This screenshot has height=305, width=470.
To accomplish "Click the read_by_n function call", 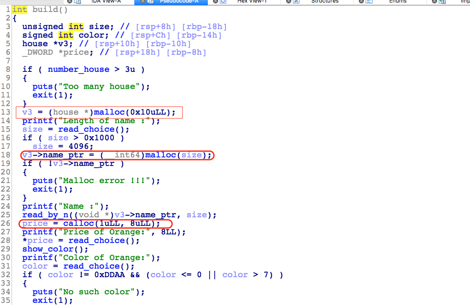I will (x=45, y=215).
